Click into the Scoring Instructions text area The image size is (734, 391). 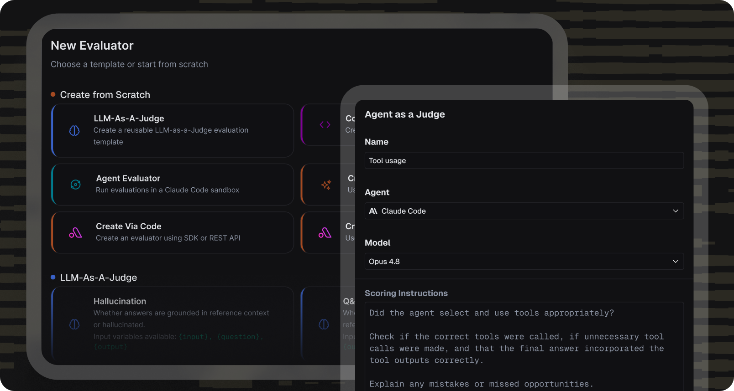coord(524,346)
